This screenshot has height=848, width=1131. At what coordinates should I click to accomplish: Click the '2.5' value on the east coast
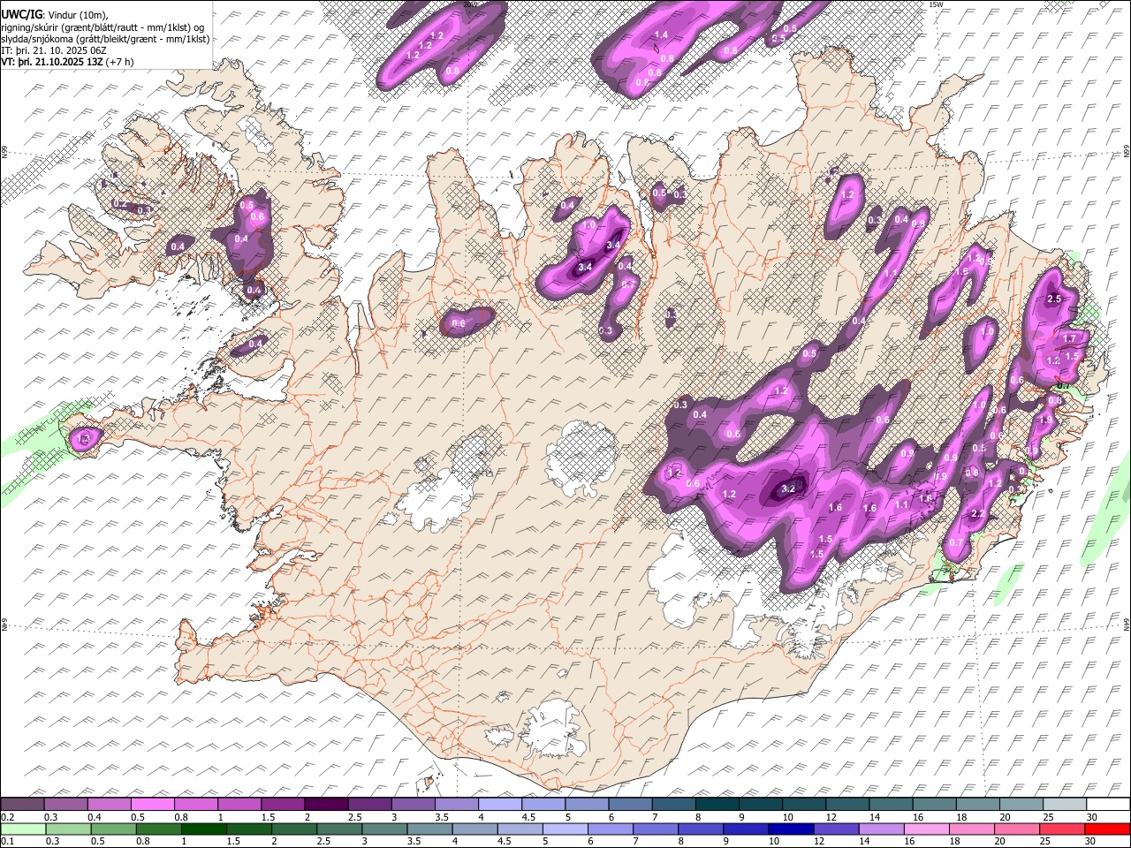[x=1053, y=299]
